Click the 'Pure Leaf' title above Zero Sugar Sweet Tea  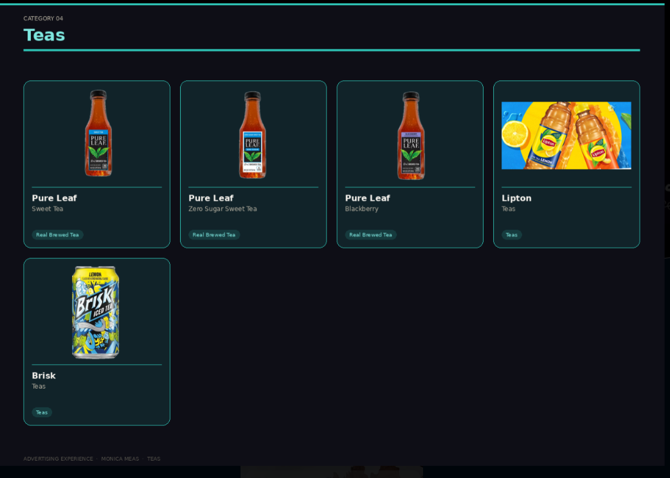[211, 198]
